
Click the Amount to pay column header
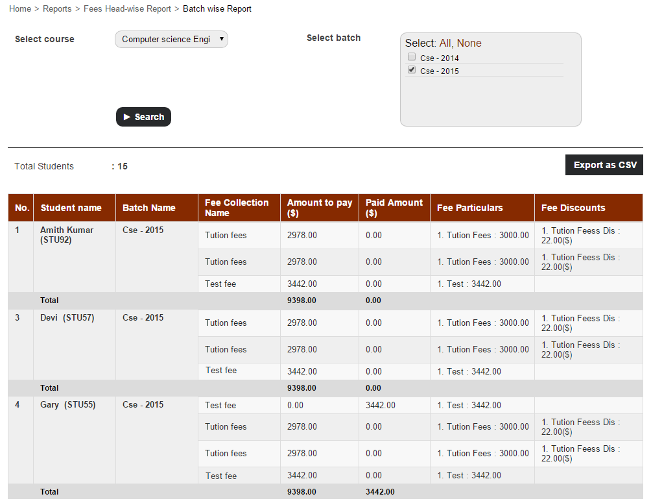[319, 208]
